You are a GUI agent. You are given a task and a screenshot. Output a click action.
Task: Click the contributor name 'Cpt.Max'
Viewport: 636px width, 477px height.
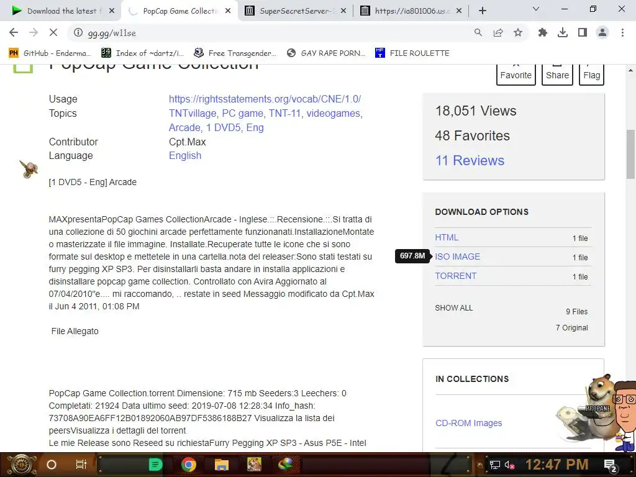pos(188,142)
